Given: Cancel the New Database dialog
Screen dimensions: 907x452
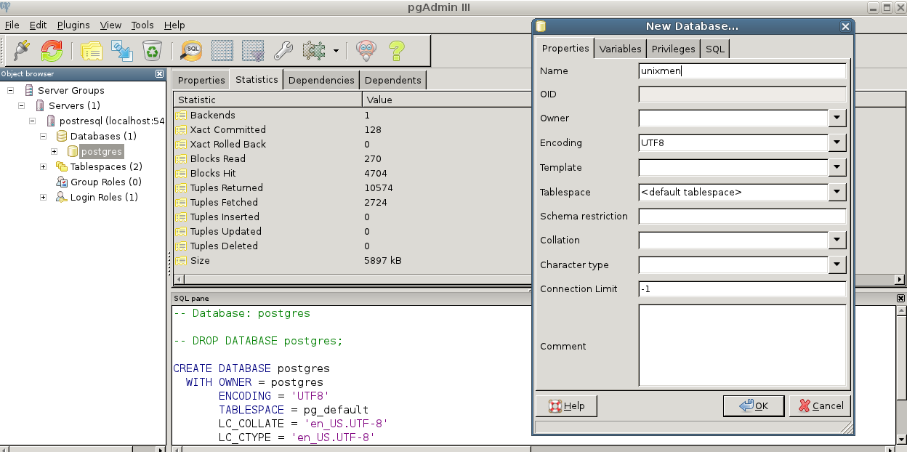Looking at the screenshot, I should [x=820, y=405].
